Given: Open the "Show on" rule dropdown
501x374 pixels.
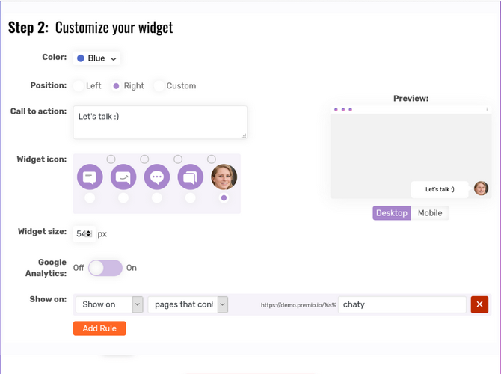Looking at the screenshot, I should point(108,304).
